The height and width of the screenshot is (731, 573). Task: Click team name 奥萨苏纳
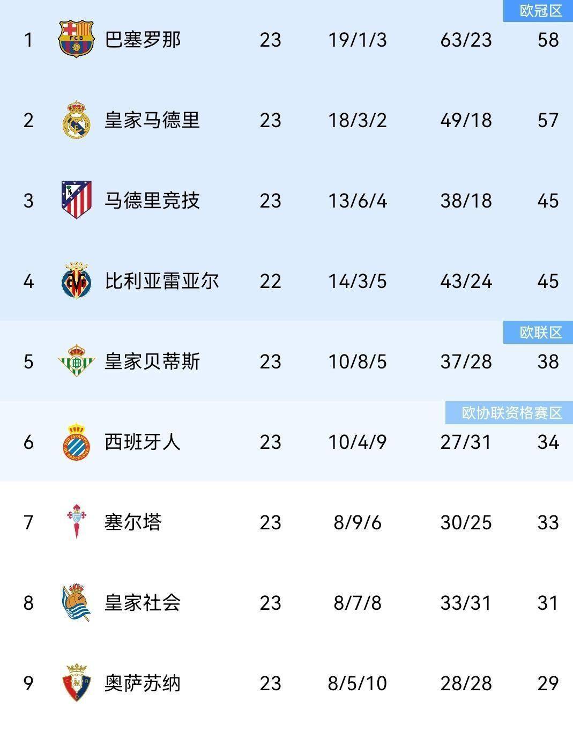click(143, 683)
